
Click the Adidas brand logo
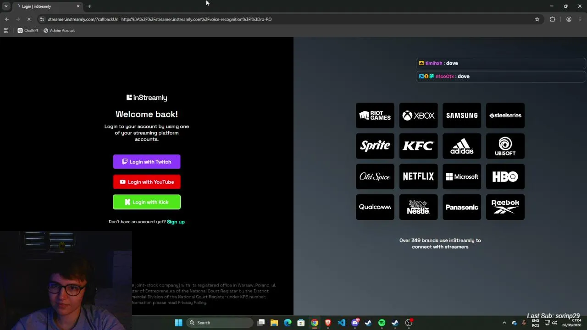coord(462,146)
